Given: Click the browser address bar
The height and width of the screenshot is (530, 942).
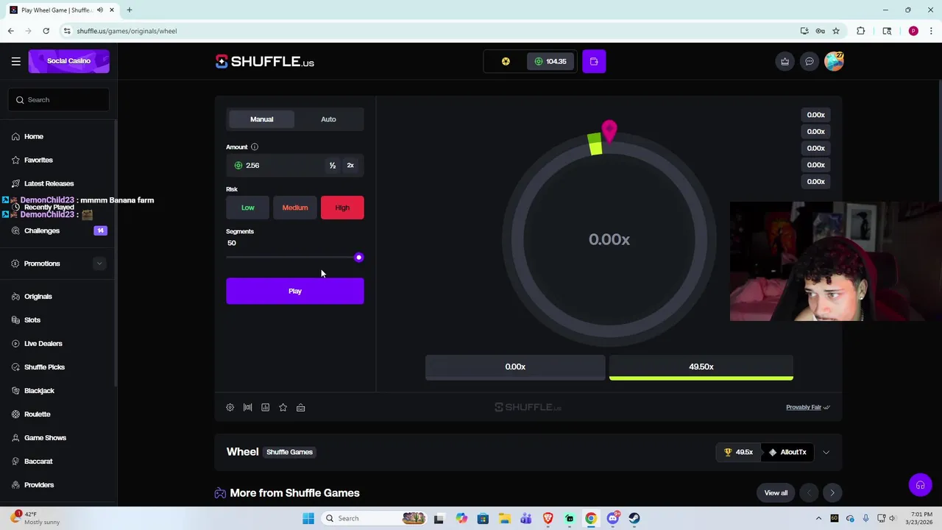Looking at the screenshot, I should [x=427, y=31].
